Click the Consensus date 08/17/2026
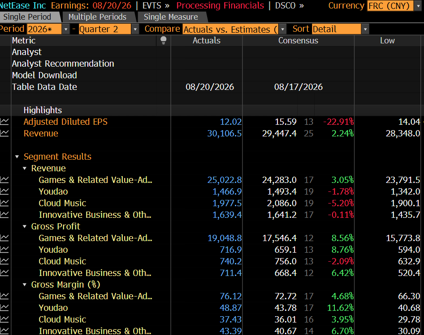Screen dimensions: 424x335 click(298, 87)
